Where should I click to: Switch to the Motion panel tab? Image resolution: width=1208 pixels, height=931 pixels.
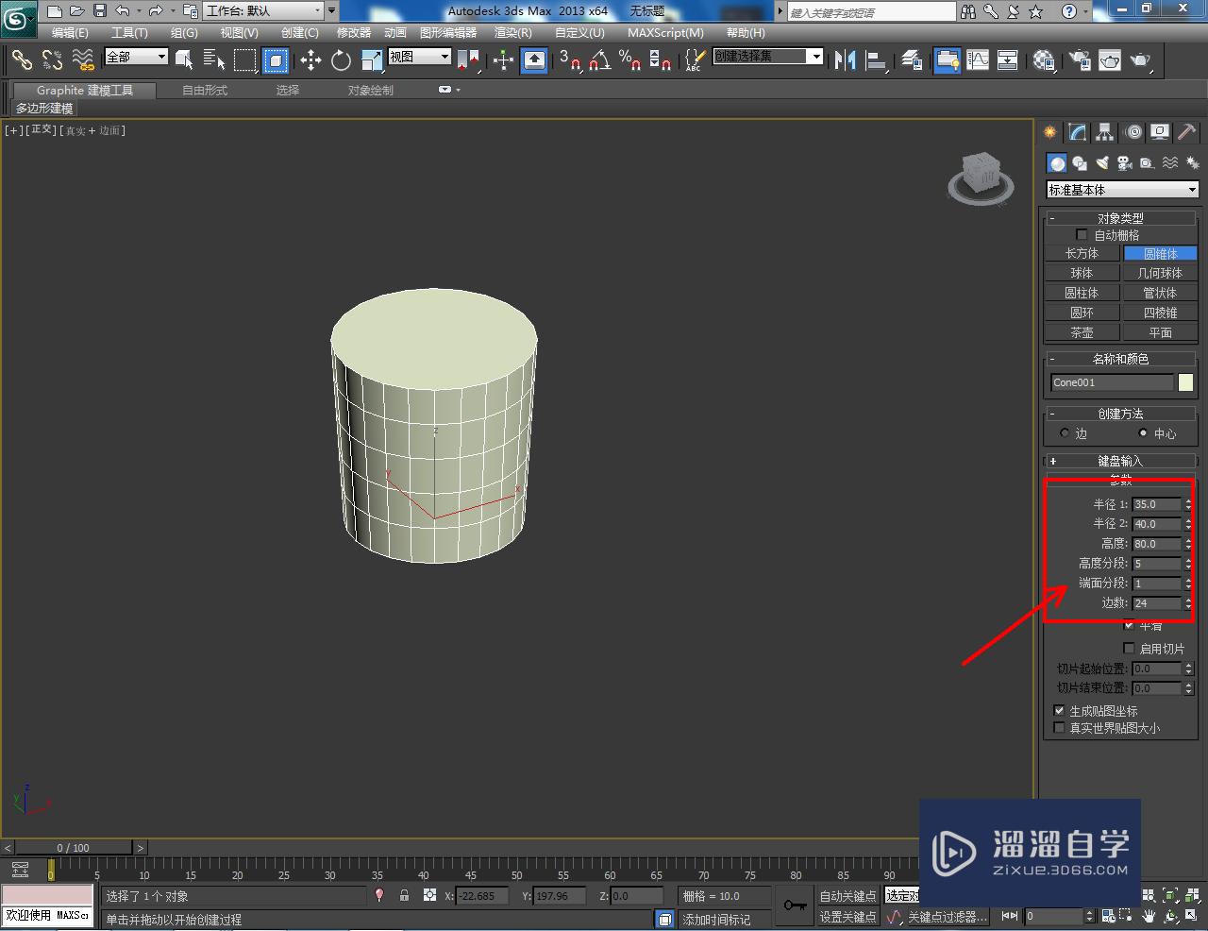[x=1132, y=132]
